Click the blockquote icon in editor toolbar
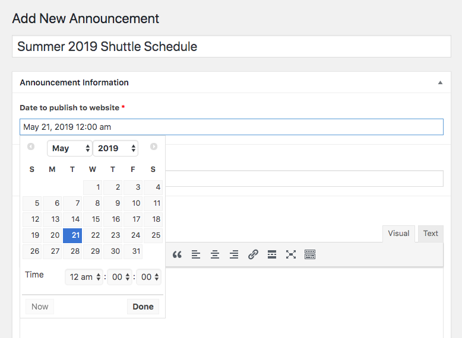 [x=177, y=254]
